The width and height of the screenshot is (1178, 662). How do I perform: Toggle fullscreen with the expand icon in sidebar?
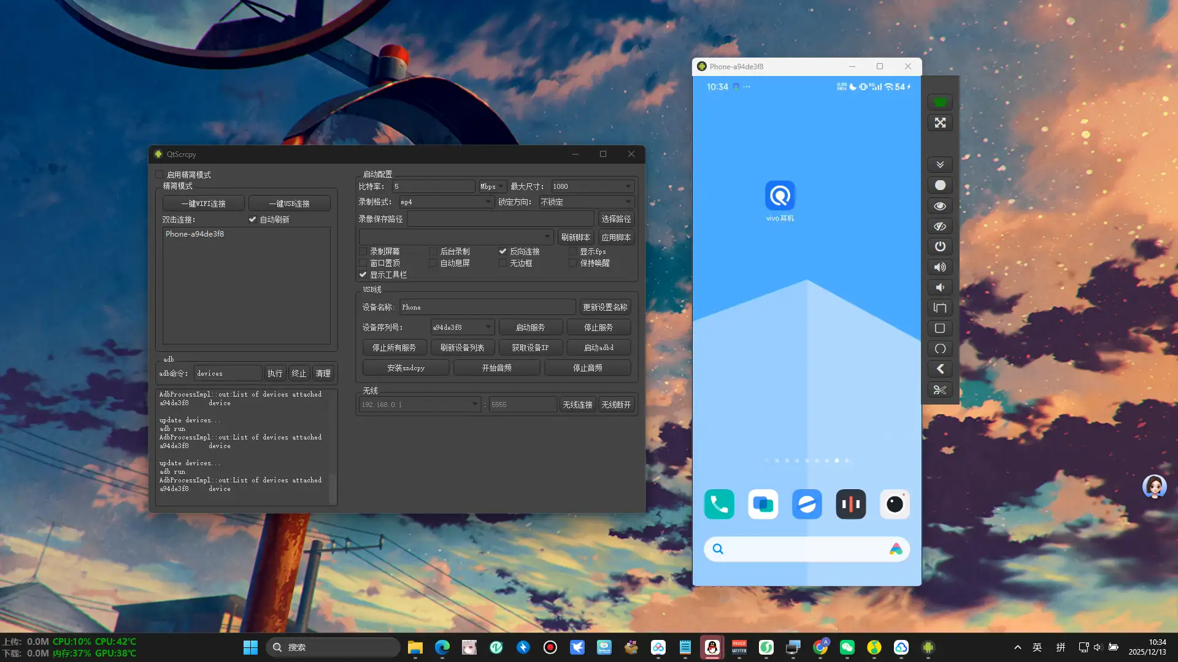(x=940, y=123)
